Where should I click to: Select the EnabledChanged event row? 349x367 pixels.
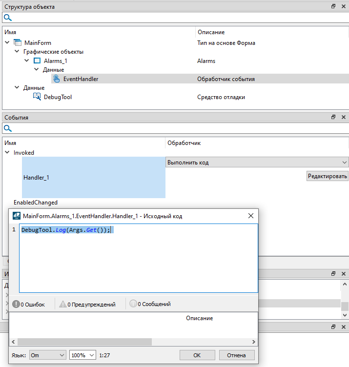click(x=36, y=203)
